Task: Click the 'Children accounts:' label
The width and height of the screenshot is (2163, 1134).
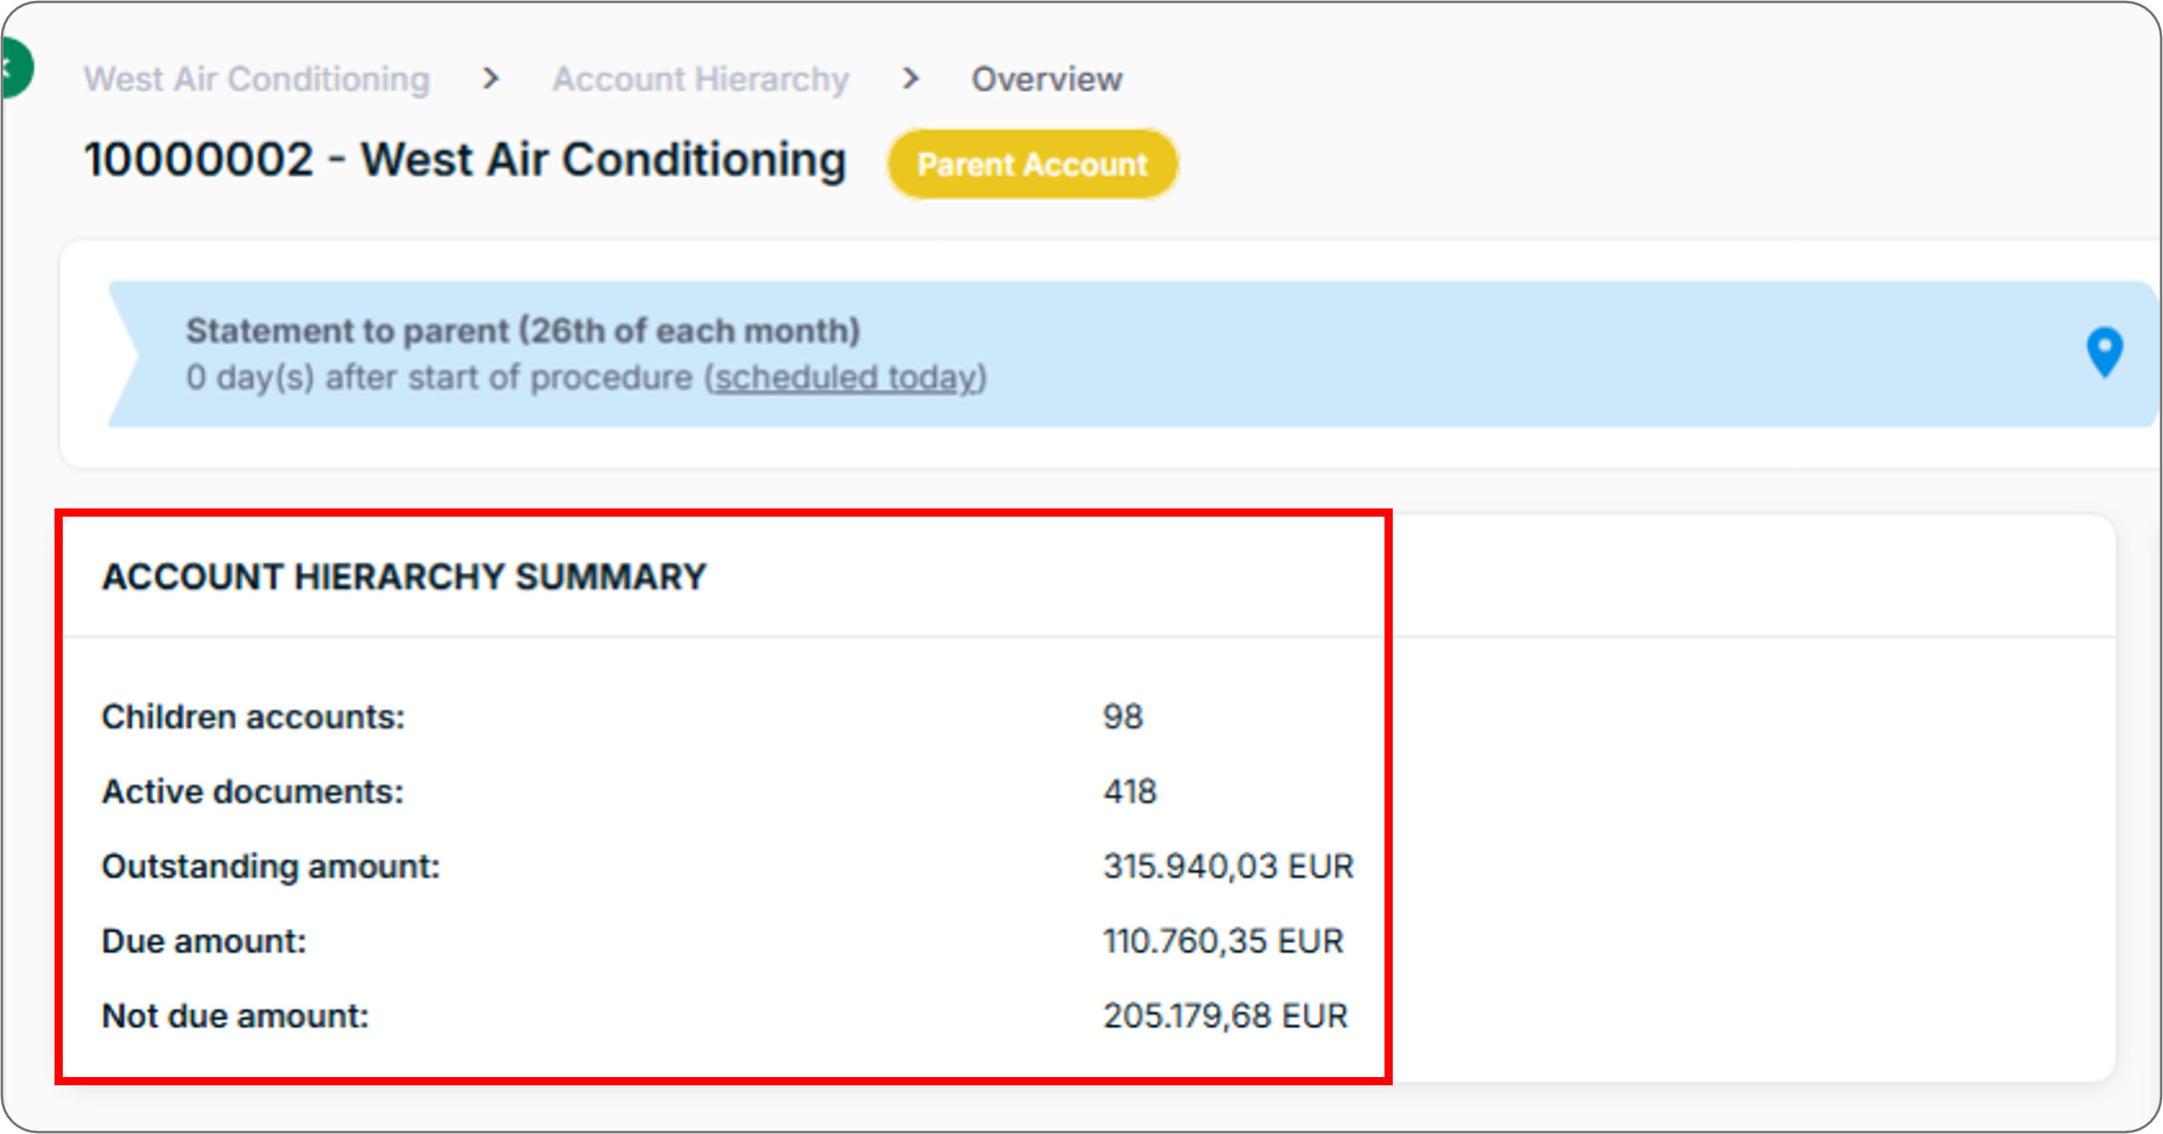Action: [x=253, y=716]
